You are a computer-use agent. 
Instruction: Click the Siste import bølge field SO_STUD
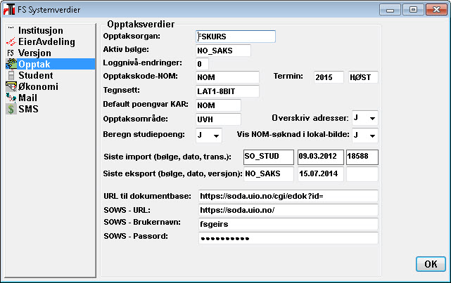[x=269, y=157]
